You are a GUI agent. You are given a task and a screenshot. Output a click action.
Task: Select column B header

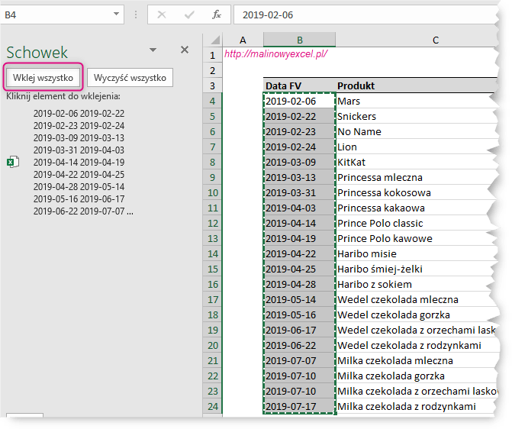point(299,40)
